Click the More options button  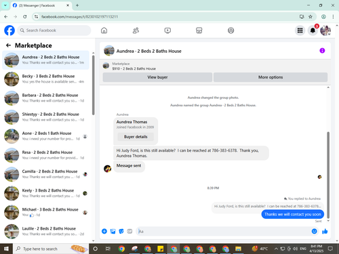[x=271, y=77]
